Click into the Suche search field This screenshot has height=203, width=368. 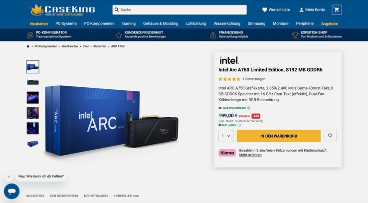pyautogui.click(x=182, y=9)
